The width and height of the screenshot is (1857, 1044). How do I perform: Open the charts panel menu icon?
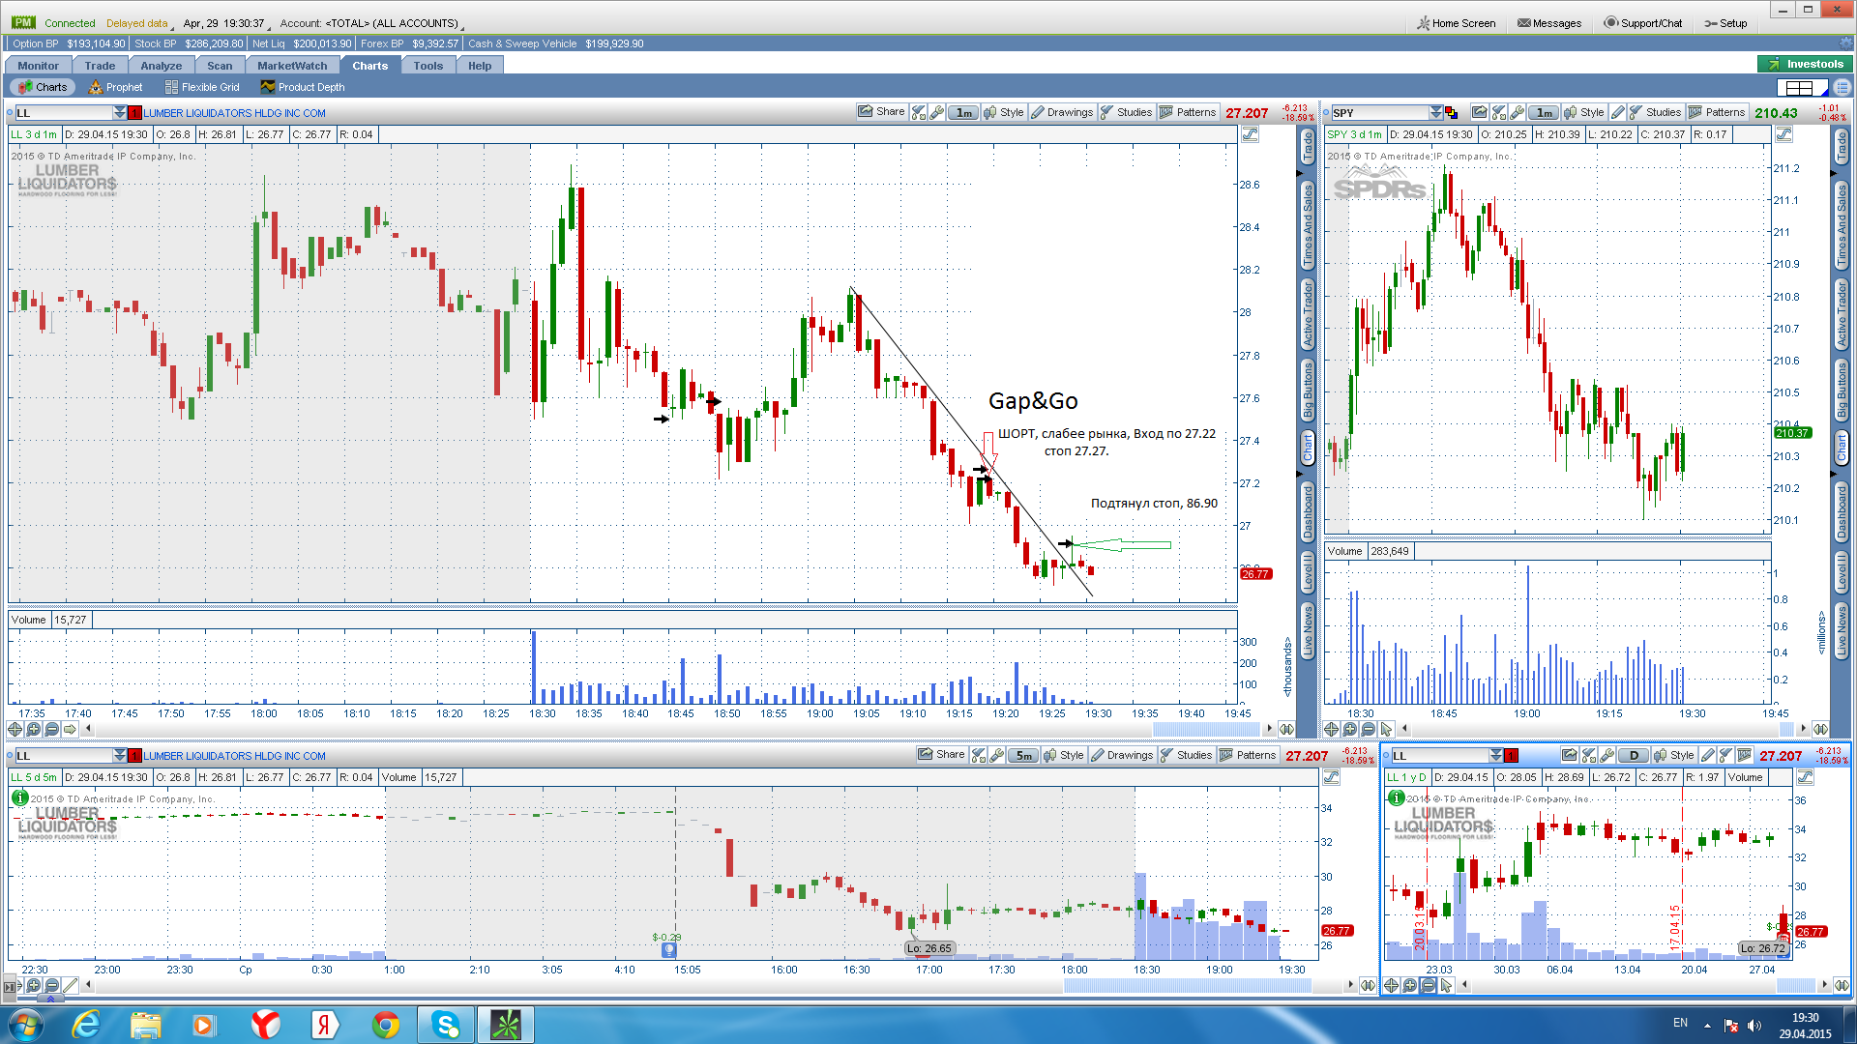coord(1842,87)
